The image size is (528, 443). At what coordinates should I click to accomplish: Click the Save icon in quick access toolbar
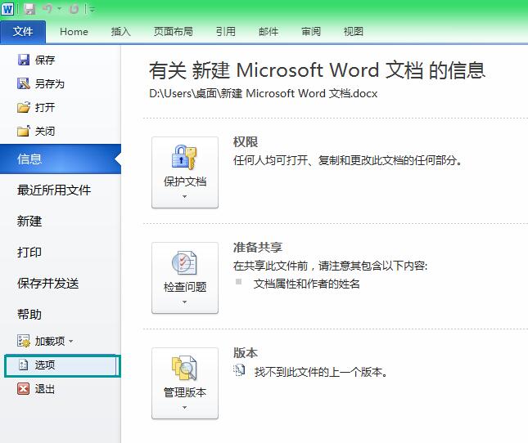click(x=30, y=9)
